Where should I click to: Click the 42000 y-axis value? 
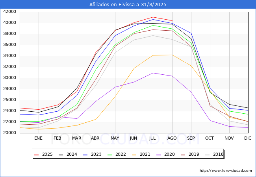9,12
